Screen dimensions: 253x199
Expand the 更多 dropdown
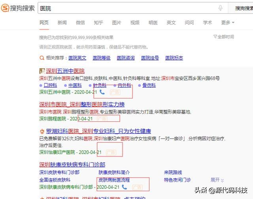[228, 22]
